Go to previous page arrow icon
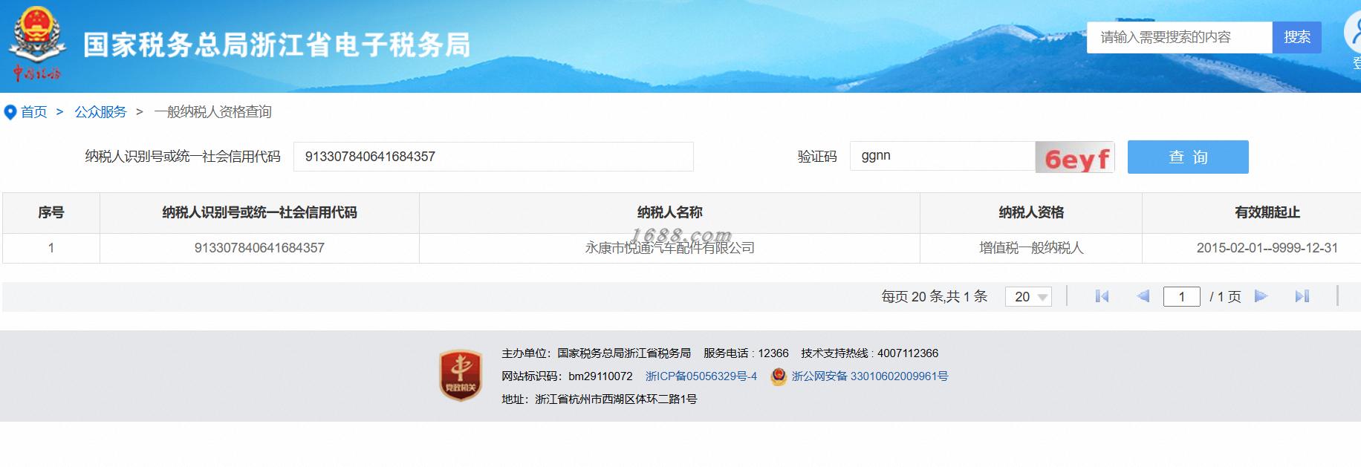 pos(1143,296)
